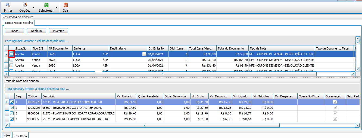Click items grid horizontal scrollbar right arrow
This screenshot has height=138, width=362.
point(358,126)
